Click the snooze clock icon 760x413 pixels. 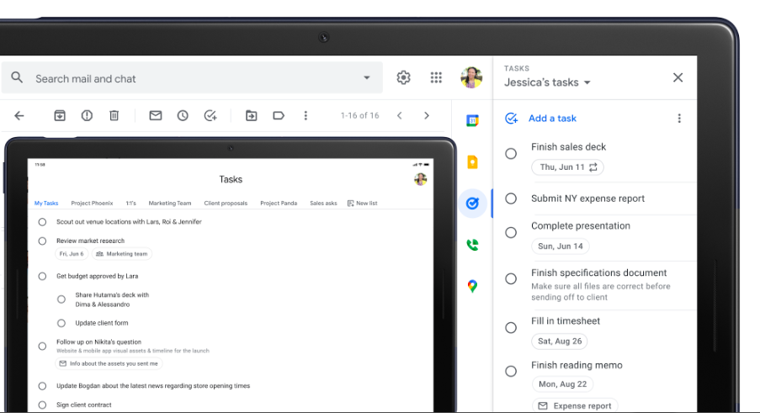click(x=183, y=115)
